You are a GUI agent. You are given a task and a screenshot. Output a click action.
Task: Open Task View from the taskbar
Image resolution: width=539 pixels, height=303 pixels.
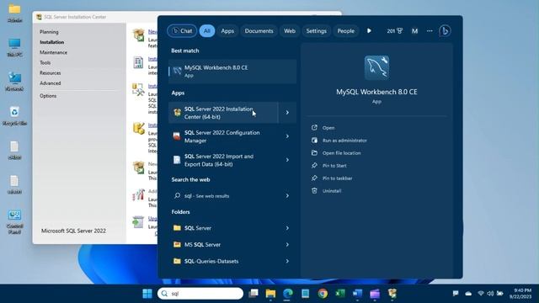(x=253, y=294)
